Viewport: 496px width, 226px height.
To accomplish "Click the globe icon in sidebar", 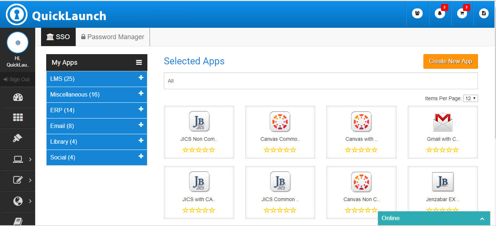I will (x=18, y=201).
